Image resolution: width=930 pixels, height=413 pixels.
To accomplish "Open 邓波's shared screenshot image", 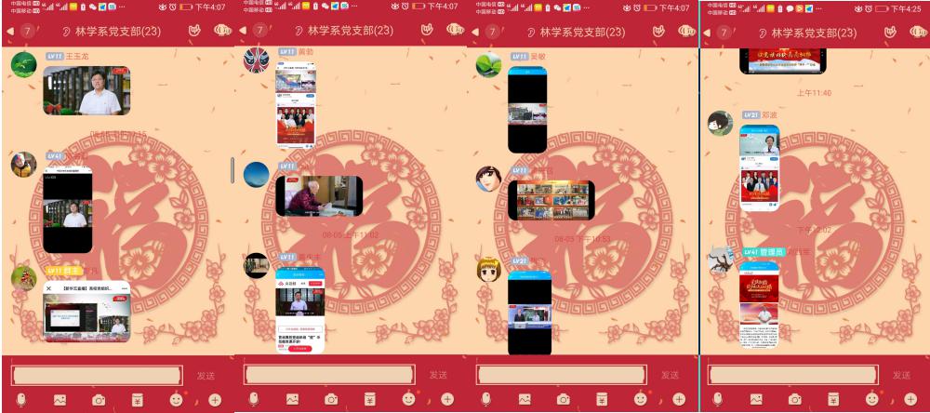I will pyautogui.click(x=759, y=167).
